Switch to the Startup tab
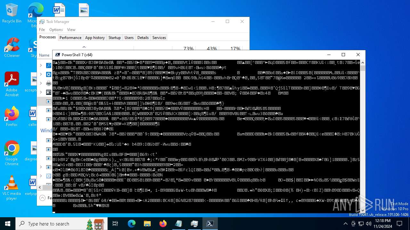 pyautogui.click(x=114, y=38)
